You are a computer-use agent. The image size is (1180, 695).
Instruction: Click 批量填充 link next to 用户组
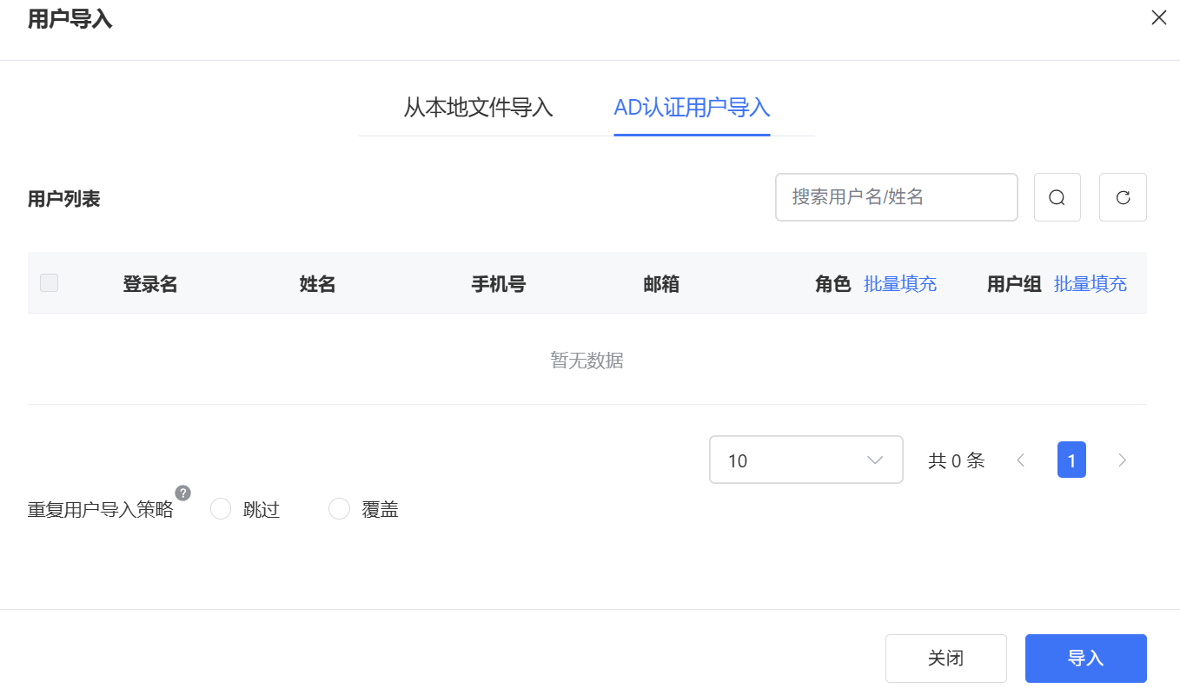pos(1090,284)
